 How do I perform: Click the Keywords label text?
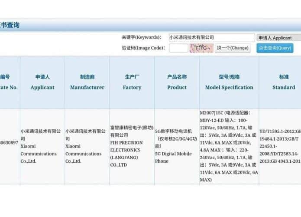[142, 37]
